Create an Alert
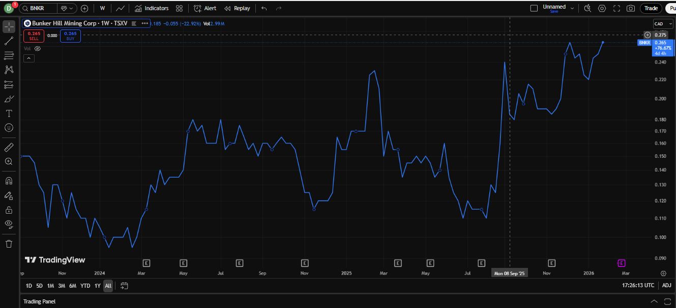This screenshot has width=676, height=308. [x=205, y=8]
